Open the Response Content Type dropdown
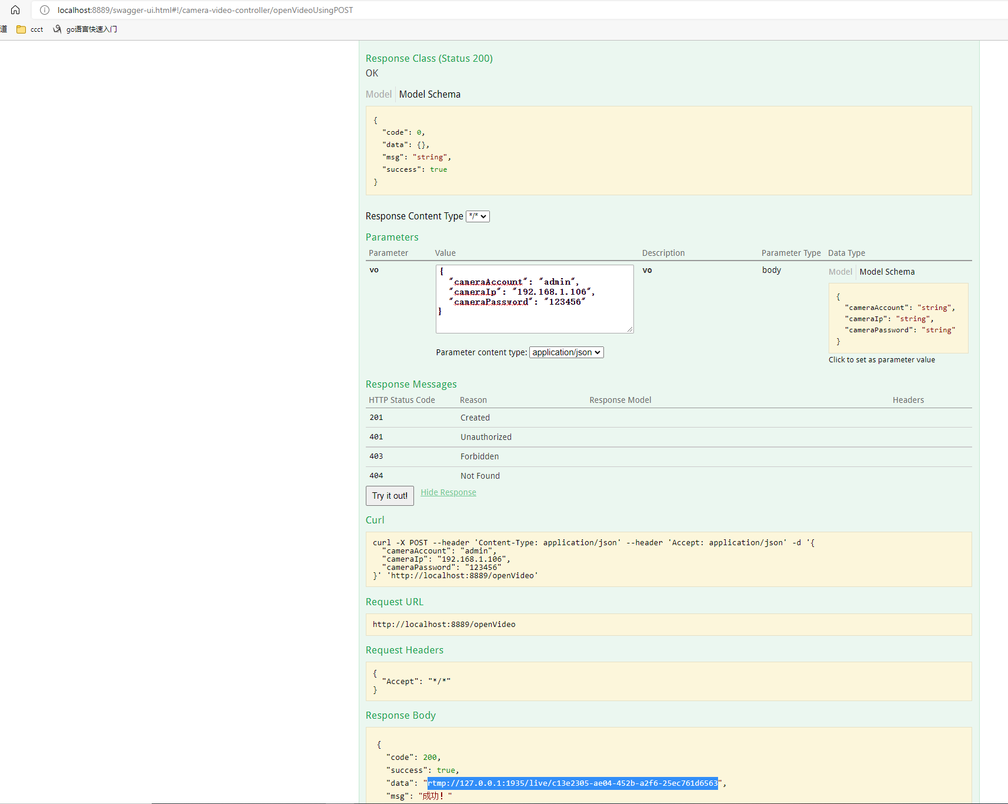 pos(478,216)
